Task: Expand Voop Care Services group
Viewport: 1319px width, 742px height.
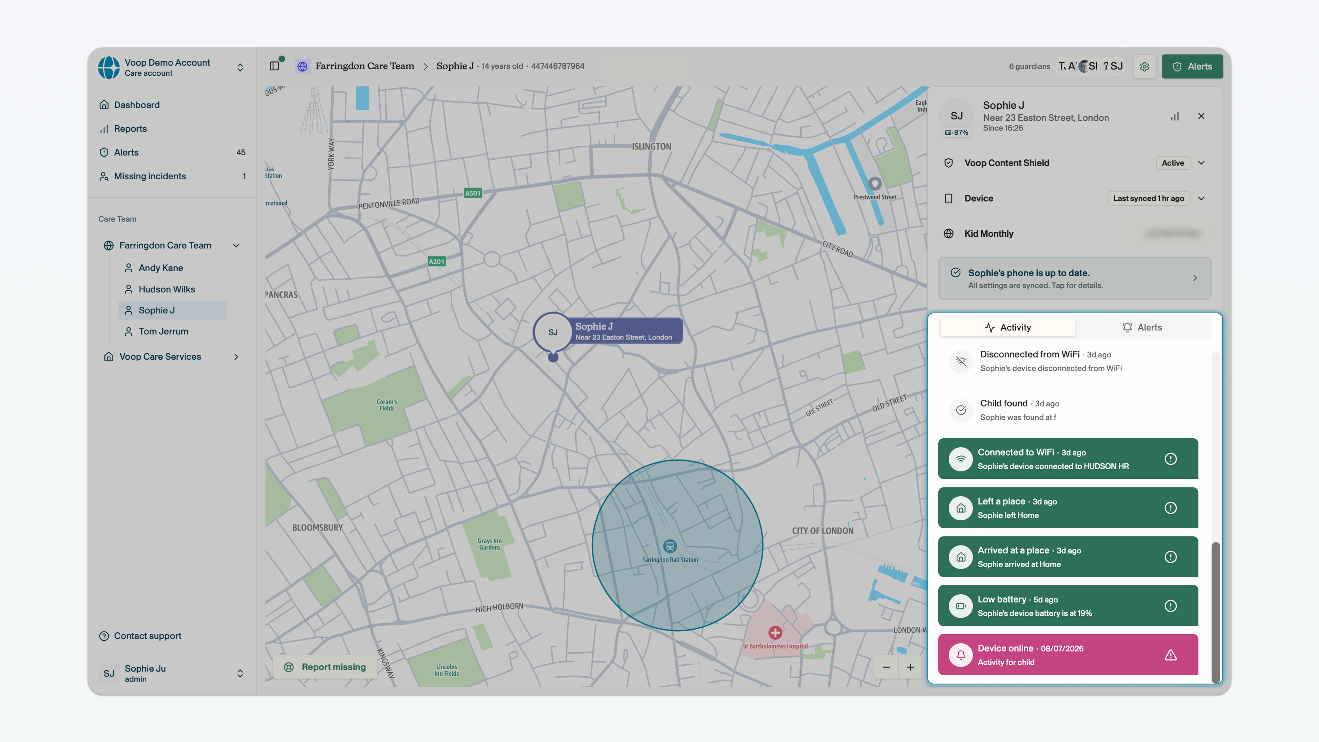Action: tap(236, 357)
